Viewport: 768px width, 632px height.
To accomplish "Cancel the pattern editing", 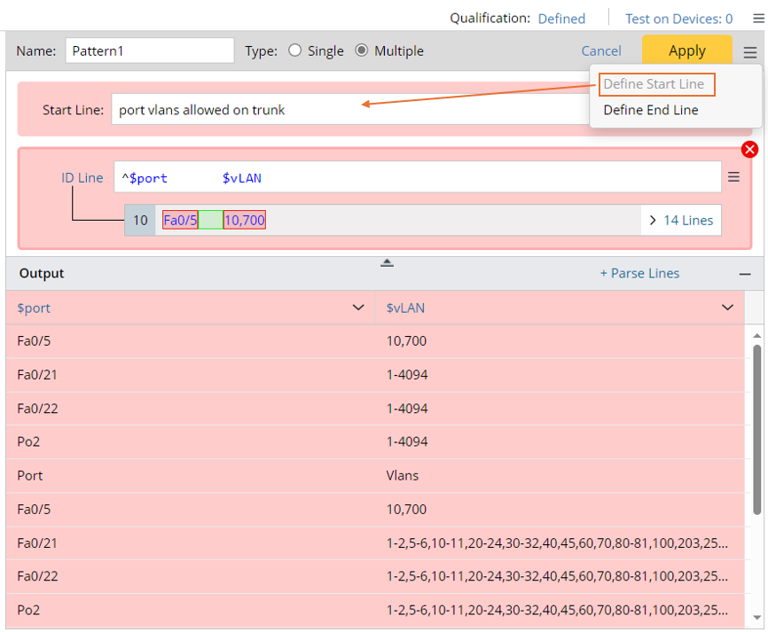I will click(x=601, y=51).
